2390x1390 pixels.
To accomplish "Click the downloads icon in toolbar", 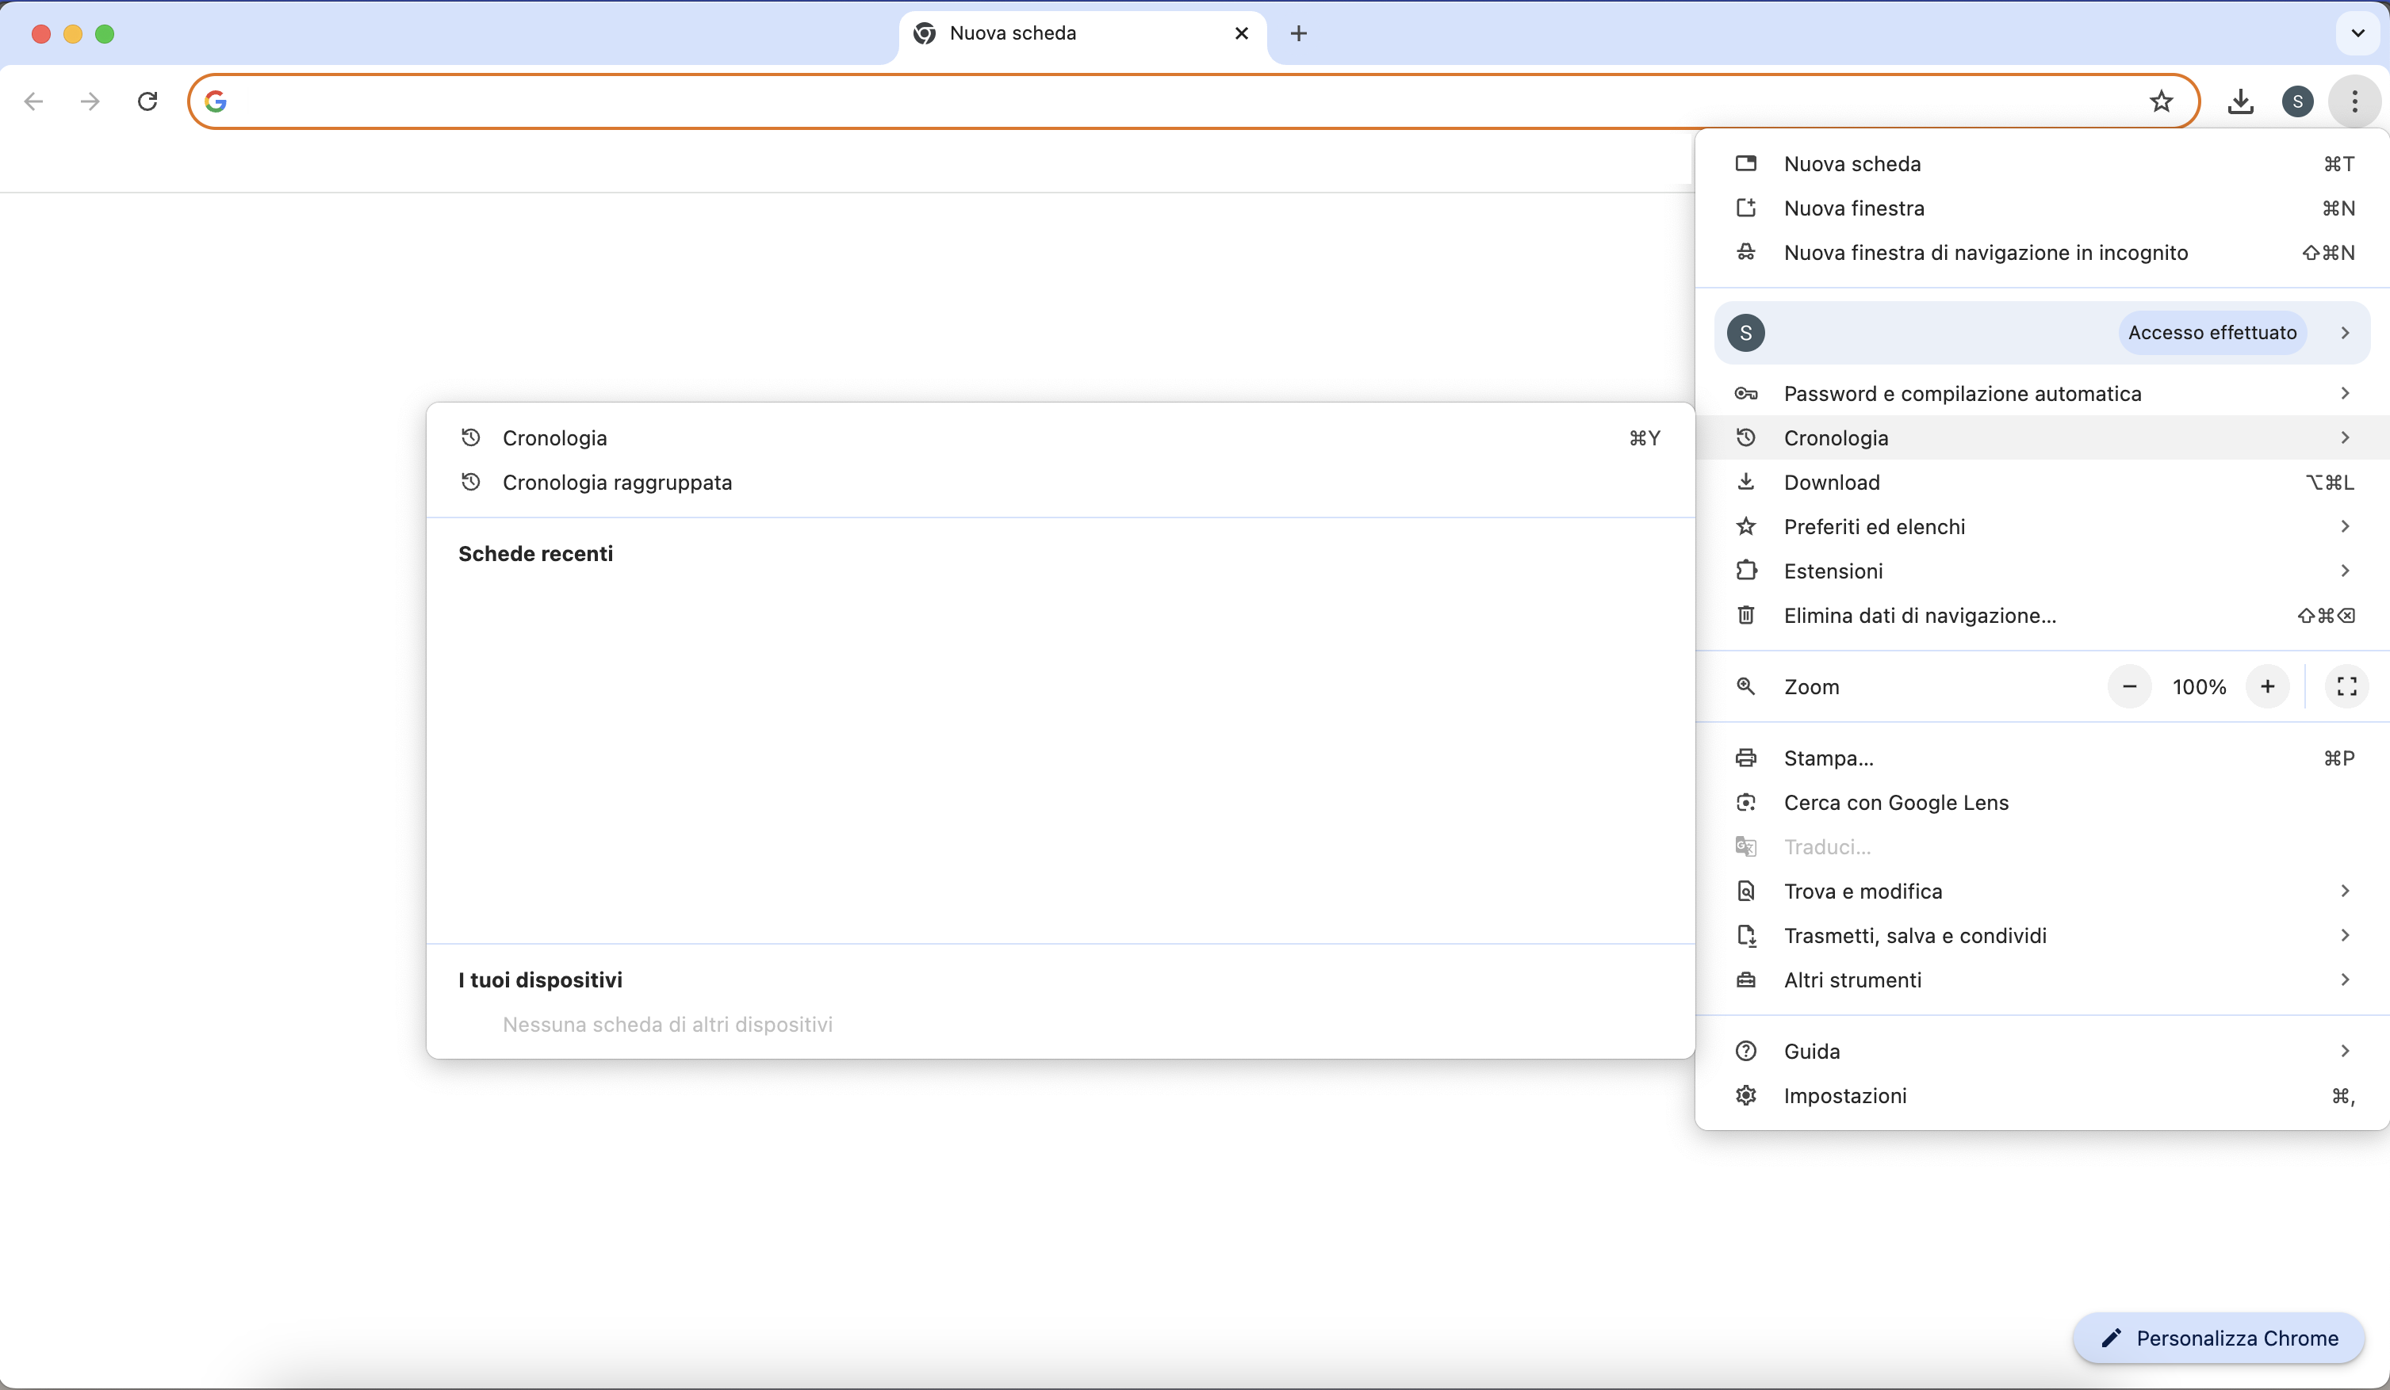I will click(x=2239, y=101).
